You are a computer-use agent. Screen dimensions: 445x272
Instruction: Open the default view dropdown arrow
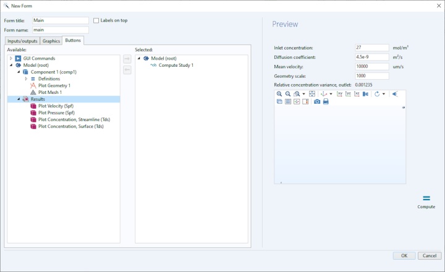[331, 94]
